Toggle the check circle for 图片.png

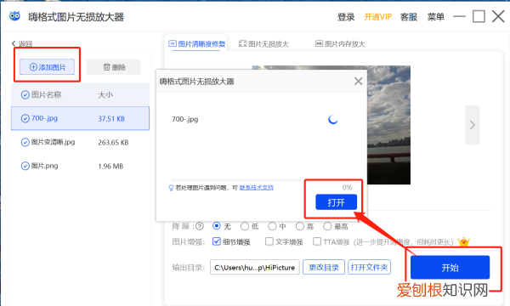pyautogui.click(x=25, y=166)
